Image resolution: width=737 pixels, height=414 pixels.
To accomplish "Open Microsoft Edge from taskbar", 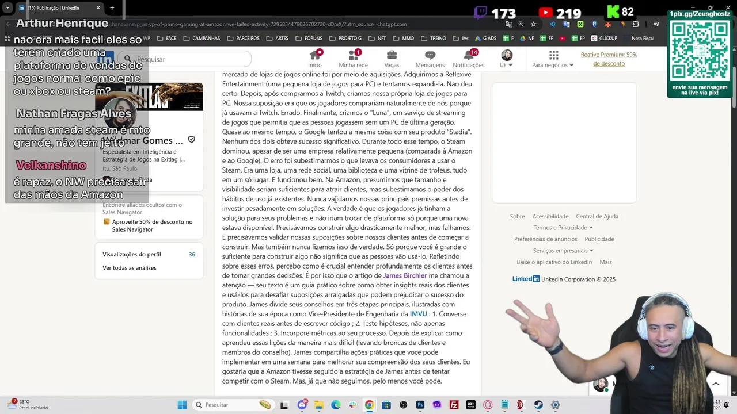I will pos(336,405).
